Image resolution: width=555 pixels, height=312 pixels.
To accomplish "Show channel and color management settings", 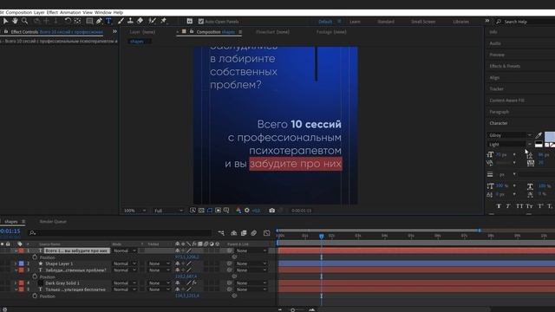I will 238,211.
